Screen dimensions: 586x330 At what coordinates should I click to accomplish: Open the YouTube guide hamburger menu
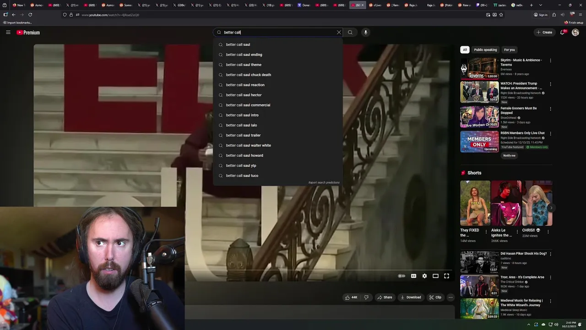tap(8, 33)
